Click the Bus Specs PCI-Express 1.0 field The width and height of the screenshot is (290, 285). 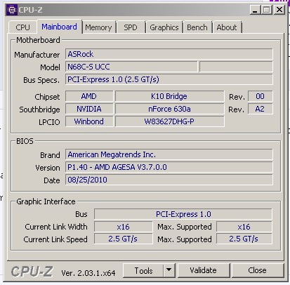tap(169, 79)
